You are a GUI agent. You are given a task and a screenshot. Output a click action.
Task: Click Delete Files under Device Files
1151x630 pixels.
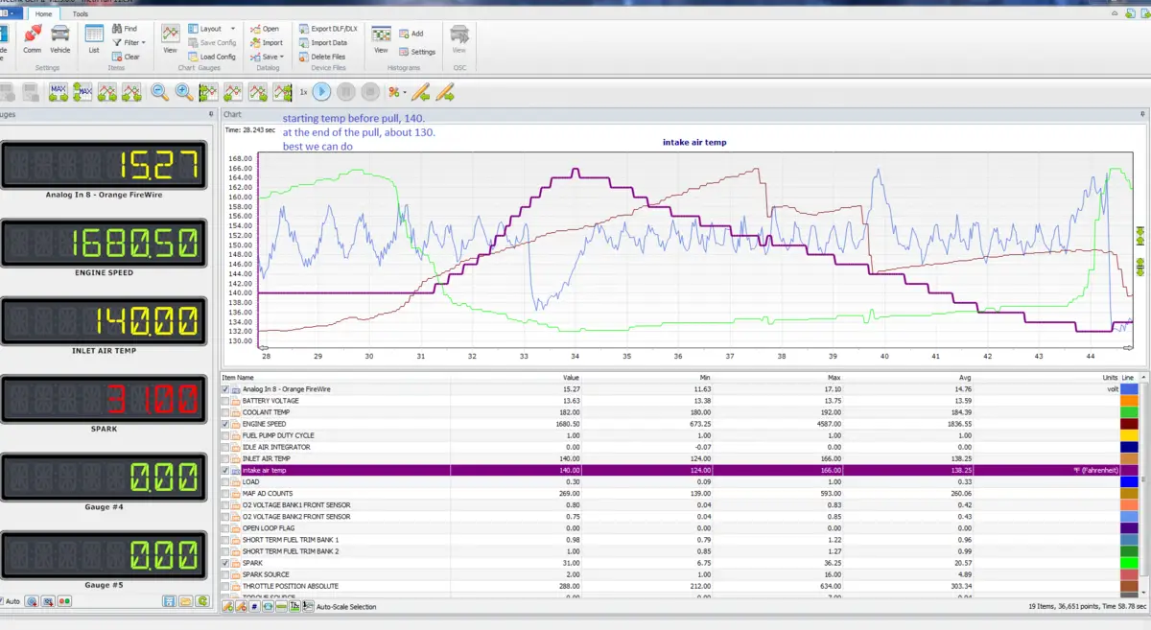click(321, 57)
